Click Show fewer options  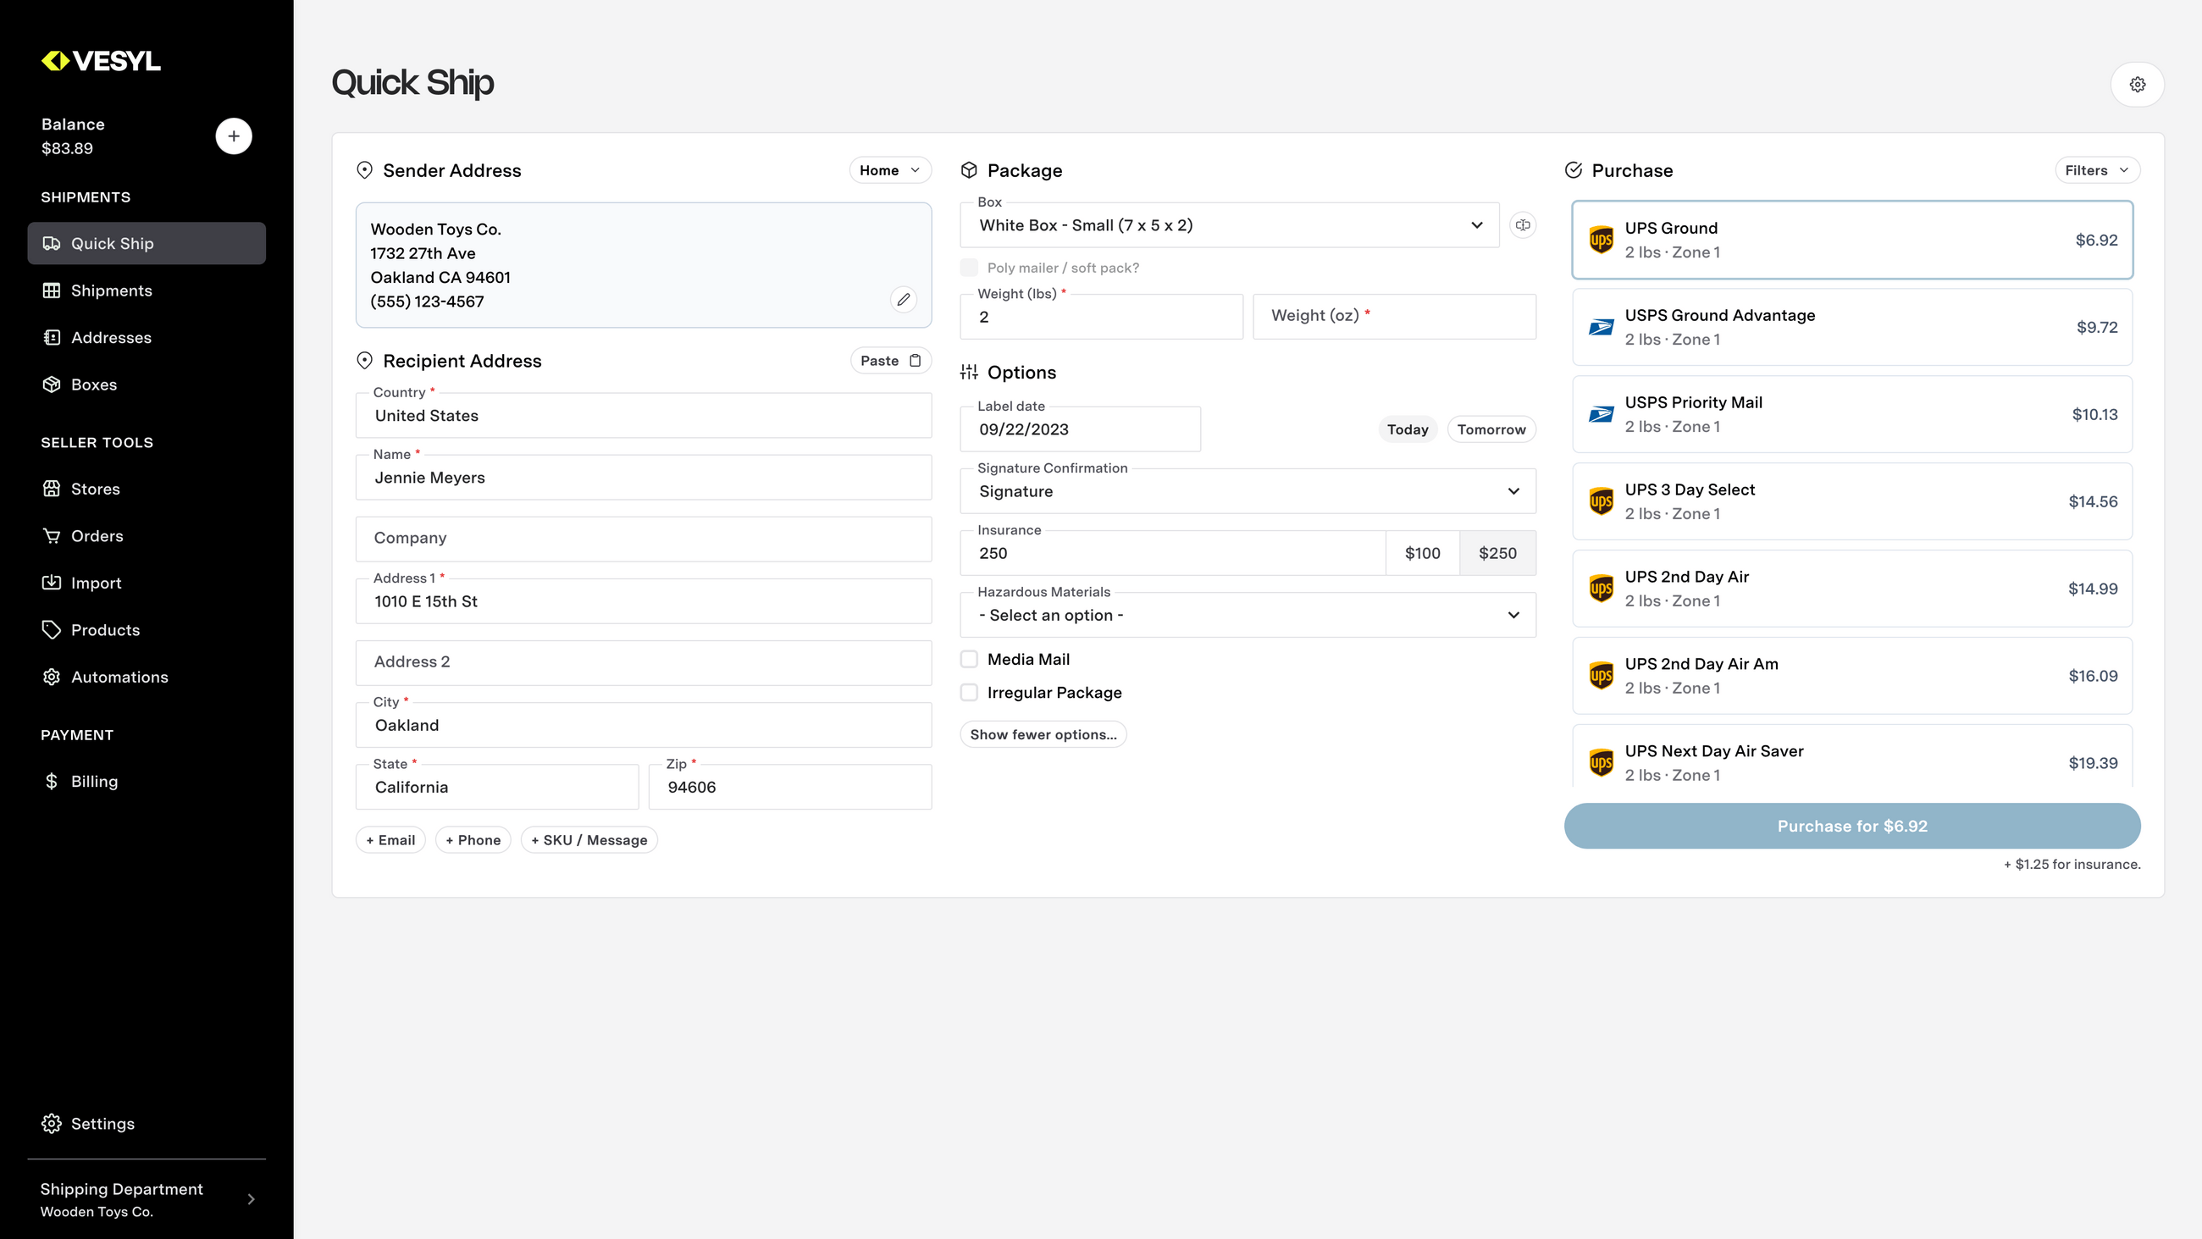point(1043,733)
